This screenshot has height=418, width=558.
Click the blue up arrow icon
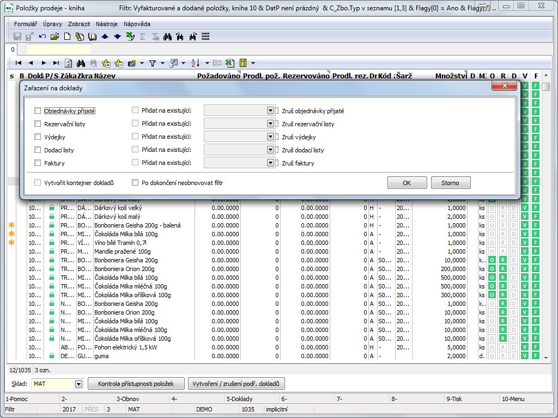pyautogui.click(x=105, y=36)
